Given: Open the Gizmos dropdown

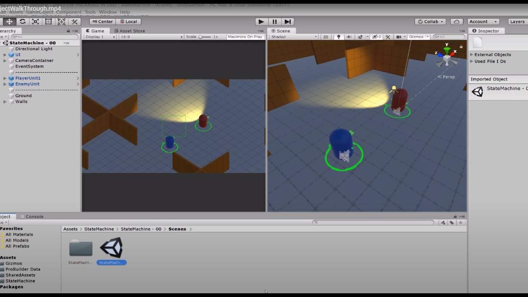Looking at the screenshot, I should point(418,37).
